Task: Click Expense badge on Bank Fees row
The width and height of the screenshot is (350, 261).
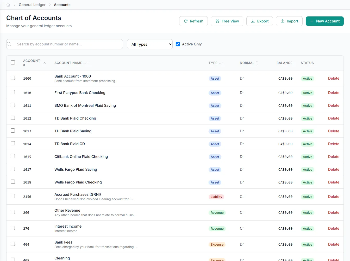Action: pos(217,245)
